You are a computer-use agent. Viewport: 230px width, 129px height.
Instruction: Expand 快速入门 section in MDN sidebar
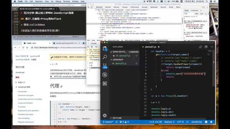(16, 82)
